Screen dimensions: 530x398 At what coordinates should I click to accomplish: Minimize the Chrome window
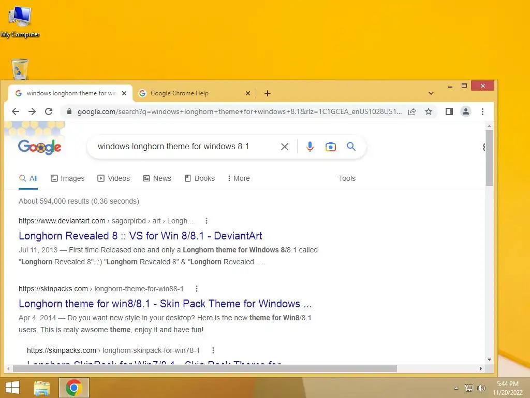(x=450, y=86)
